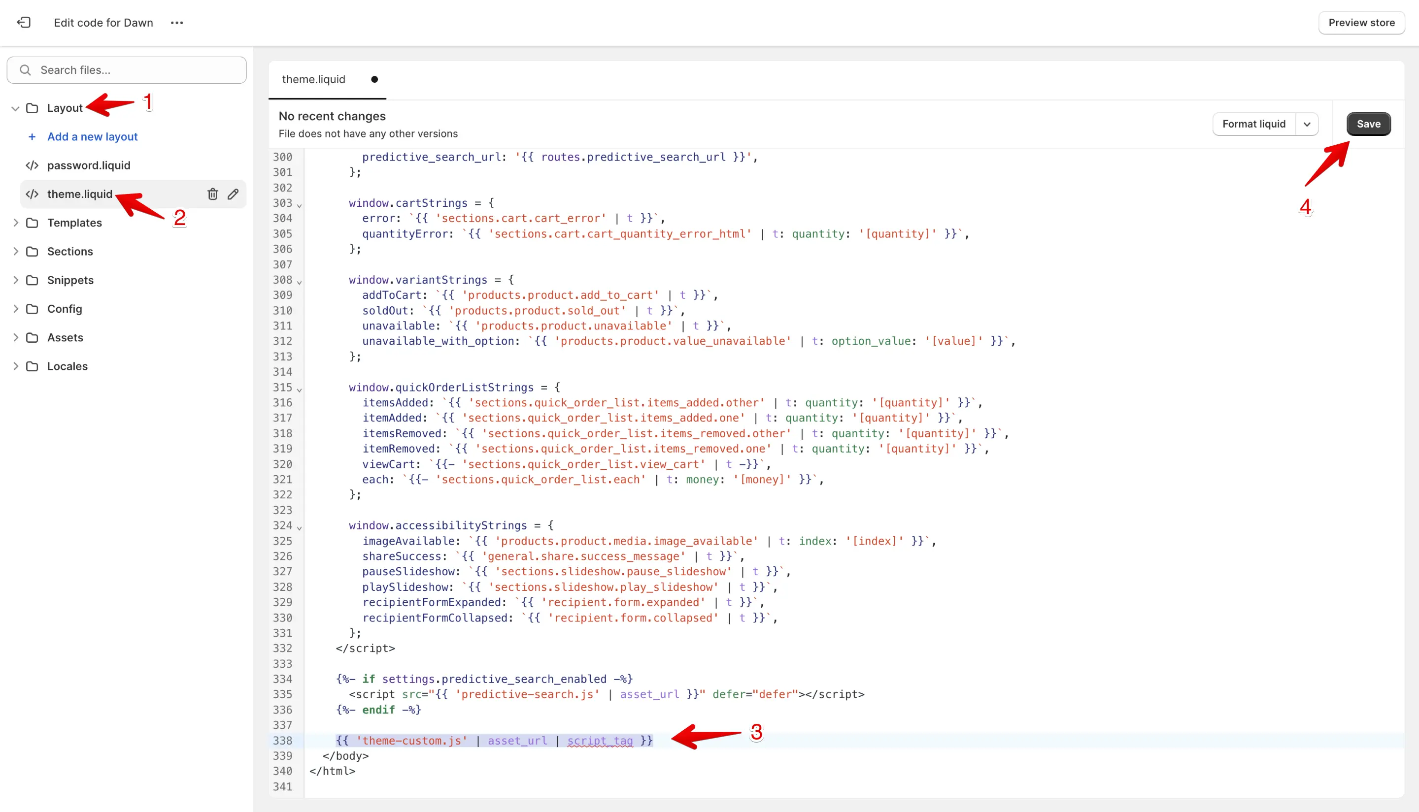Fold code block at line 308
Viewport: 1419px width, 812px height.
click(300, 283)
